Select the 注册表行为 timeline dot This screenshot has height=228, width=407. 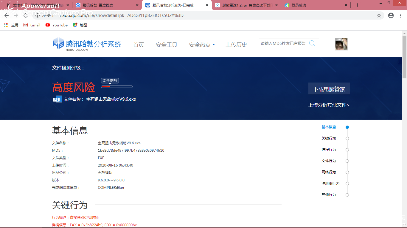click(x=347, y=184)
